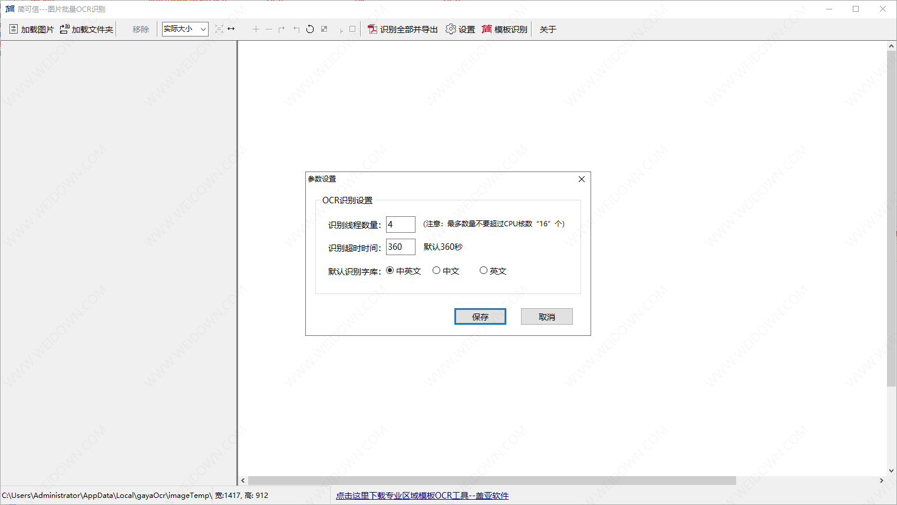Click the 取消 cancel button
Viewport: 897px width, 505px height.
click(x=547, y=316)
